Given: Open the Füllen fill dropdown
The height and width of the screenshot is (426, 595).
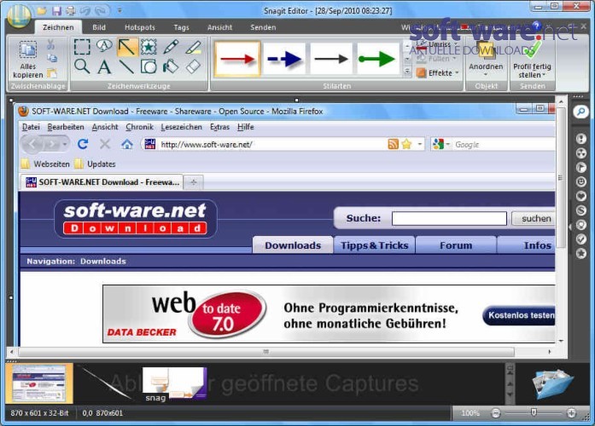Looking at the screenshot, I should click(x=436, y=59).
